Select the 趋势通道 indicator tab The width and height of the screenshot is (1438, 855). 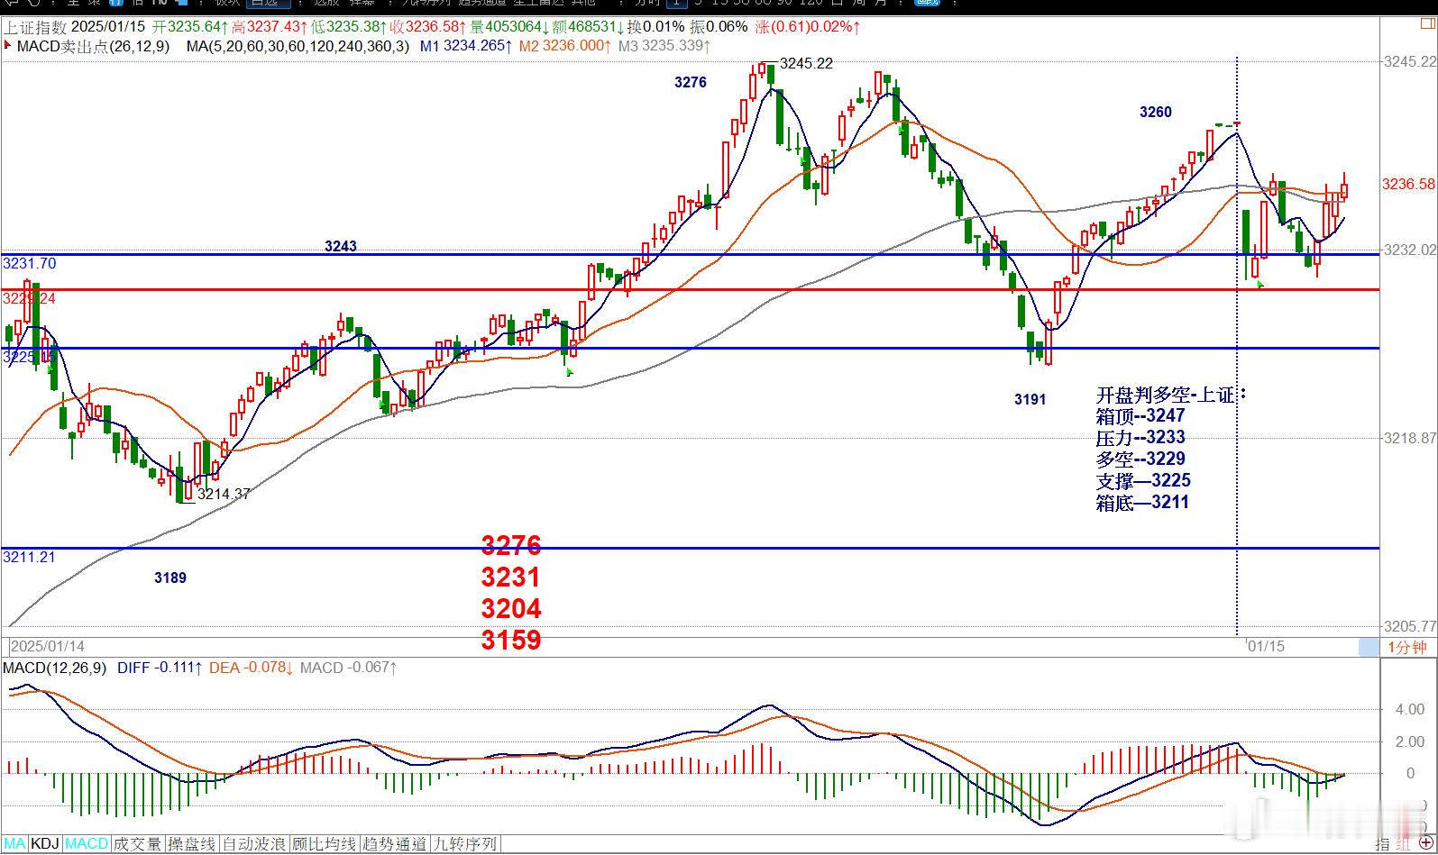click(395, 844)
